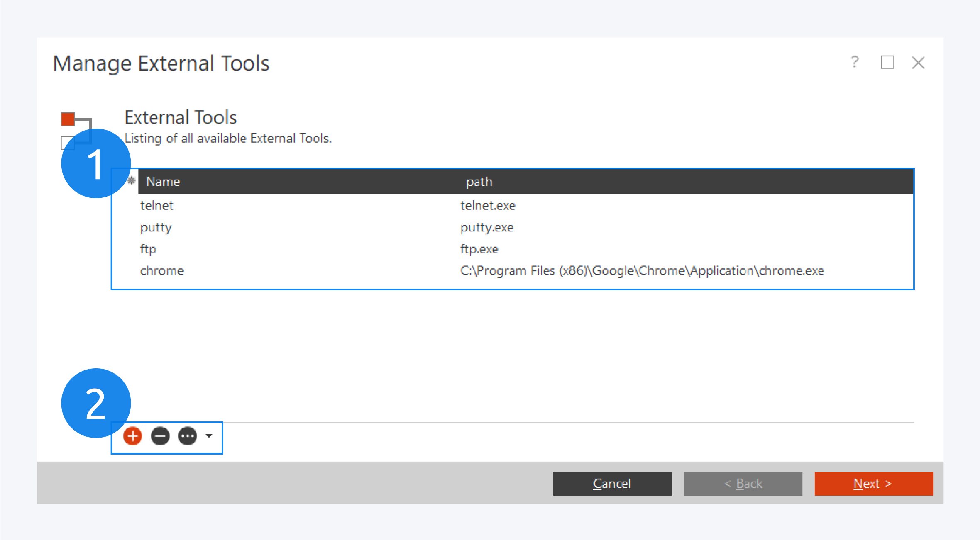
Task: Select the chrome tool row
Action: [162, 271]
